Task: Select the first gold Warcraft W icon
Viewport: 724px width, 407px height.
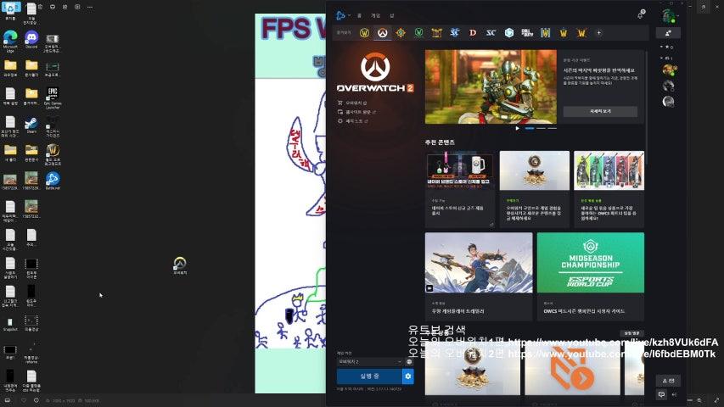Action: 564,33
